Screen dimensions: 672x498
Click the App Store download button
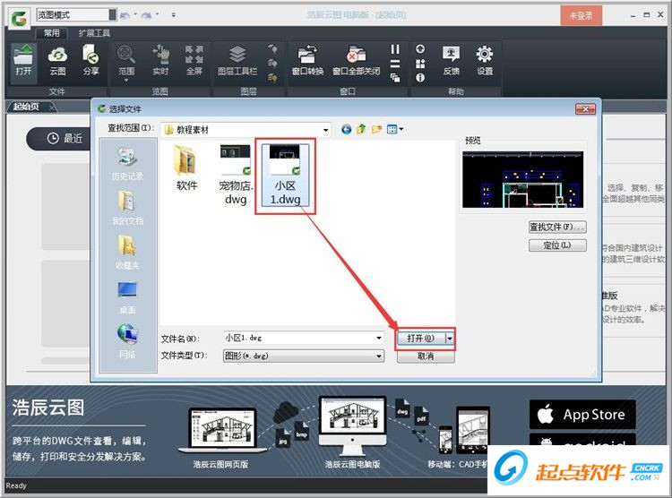[x=582, y=415]
